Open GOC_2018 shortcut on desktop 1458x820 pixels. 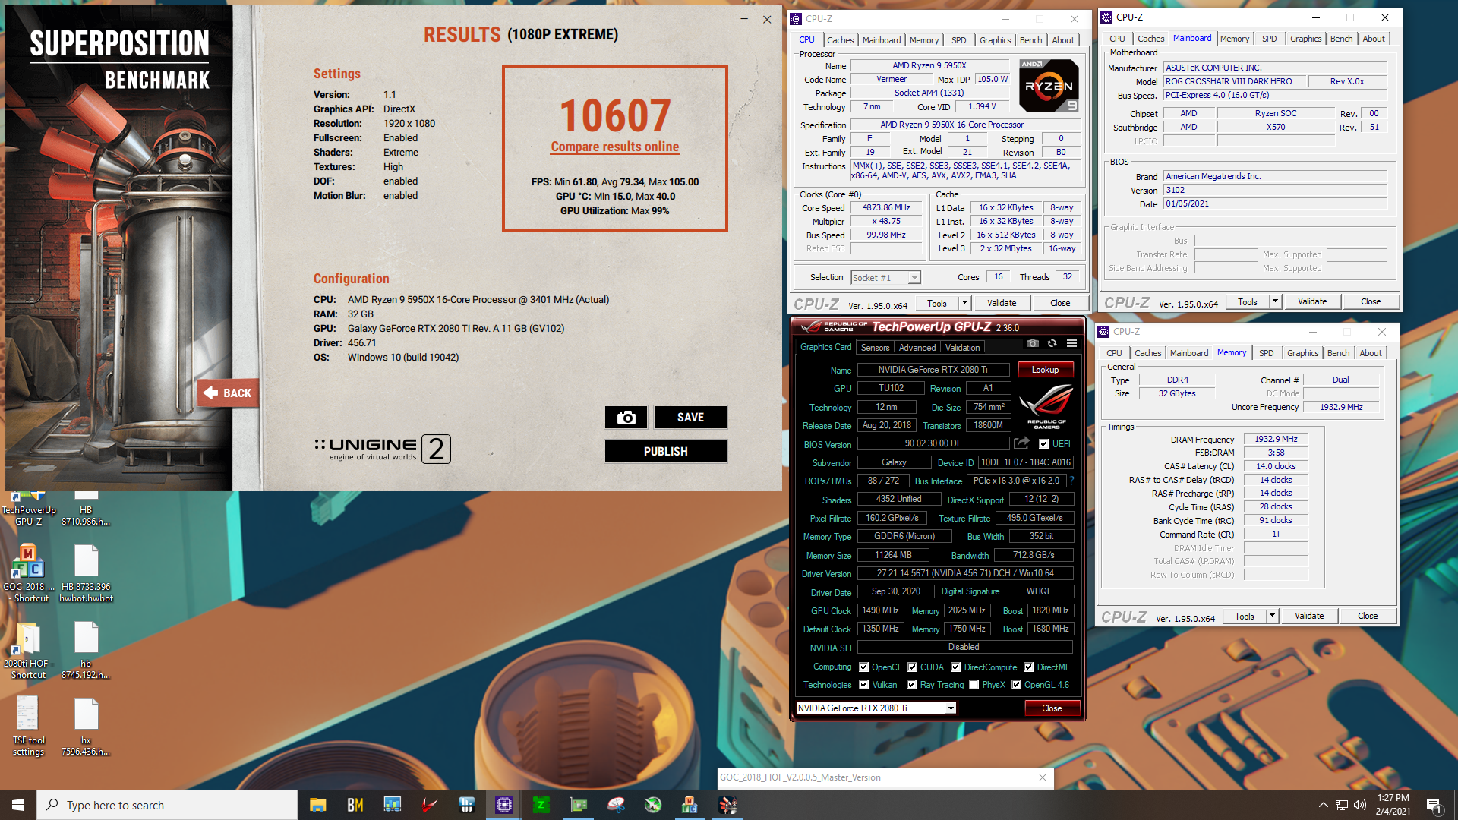28,575
